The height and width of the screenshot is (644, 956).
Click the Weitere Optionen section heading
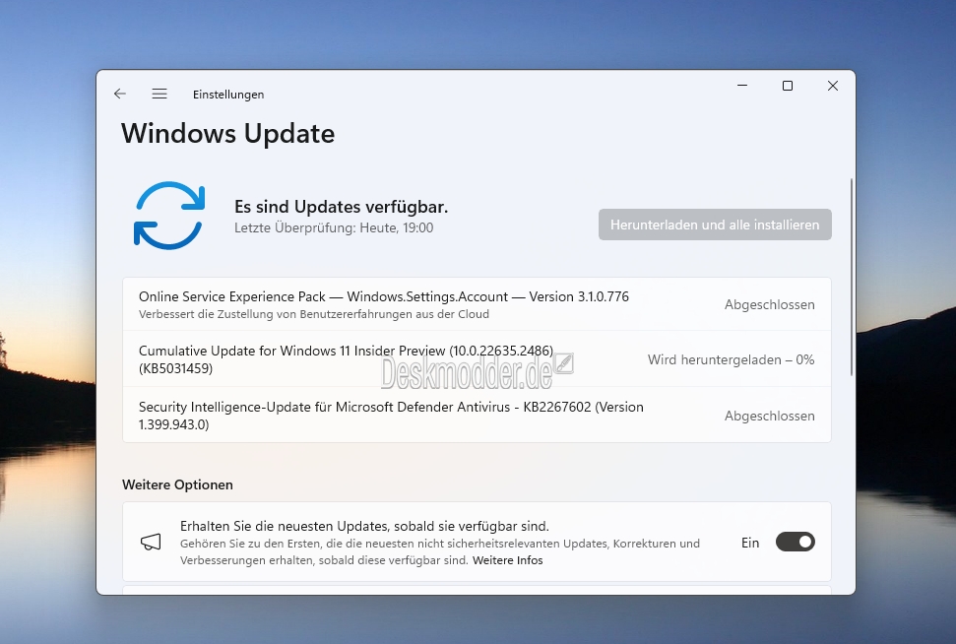click(x=177, y=484)
